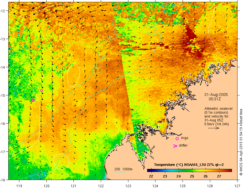Click longitude axis label 127
Viewport: 243px width, 188px height.
coord(237,186)
